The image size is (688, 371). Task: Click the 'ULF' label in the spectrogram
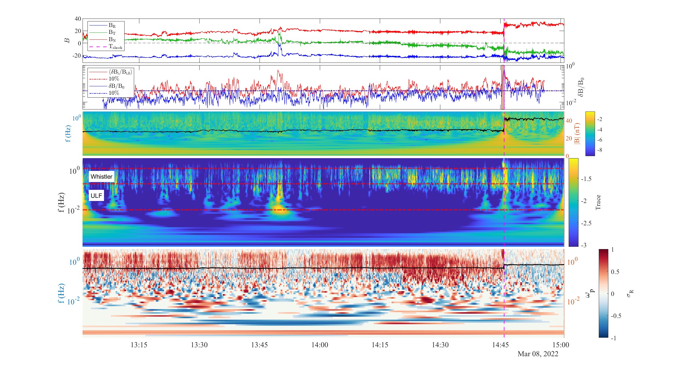(96, 196)
